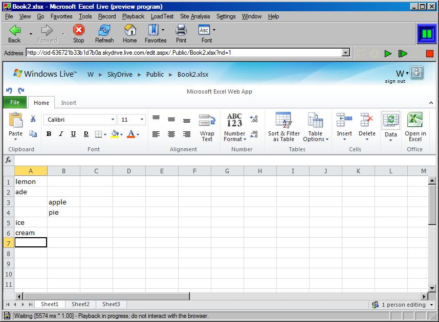439x322 pixels.
Task: Click the Book2.xlsx breadcrumb link
Action: 193,75
